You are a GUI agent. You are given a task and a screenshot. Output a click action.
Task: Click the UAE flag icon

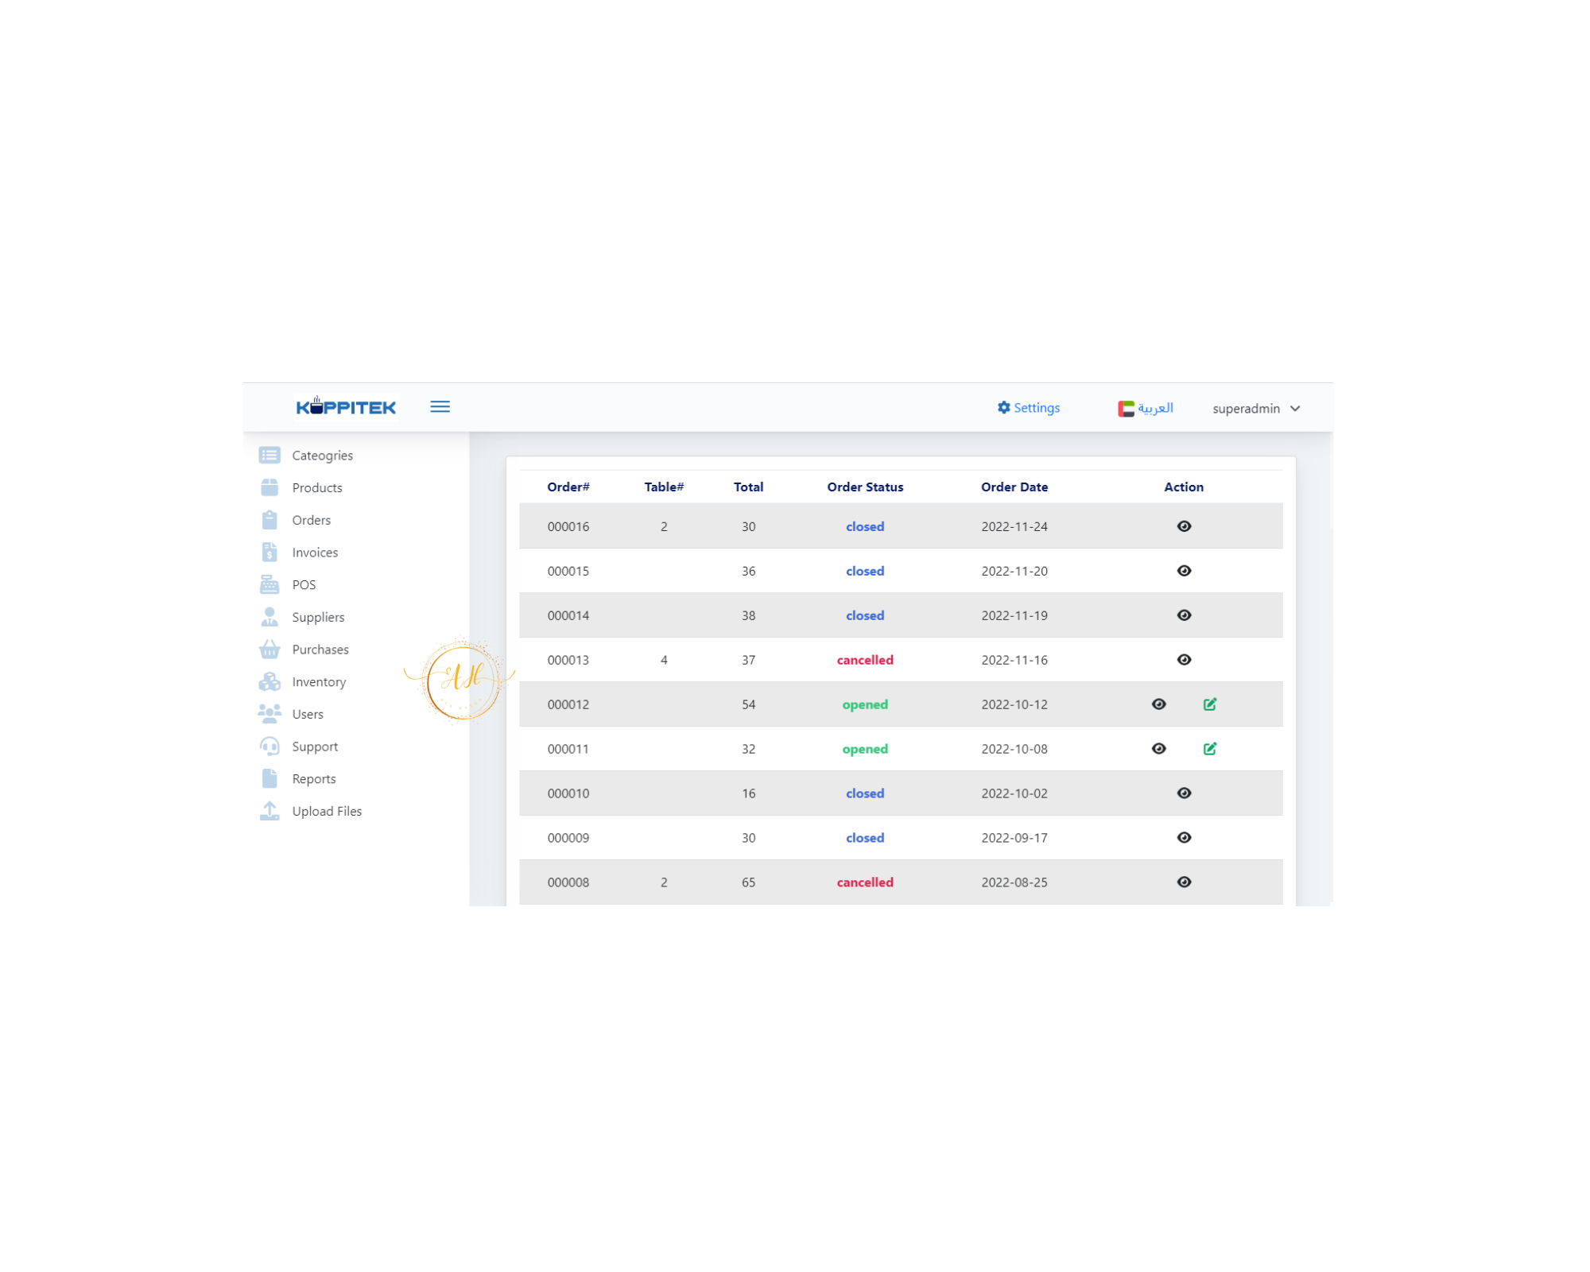(1125, 409)
